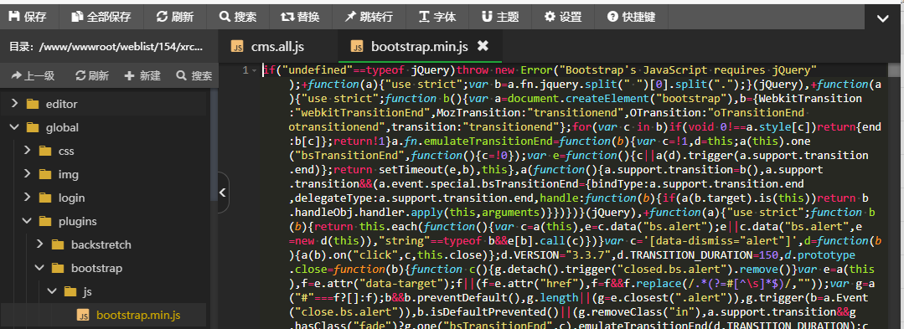Collapse the plugins folder arrow
904x329 pixels.
(x=27, y=221)
